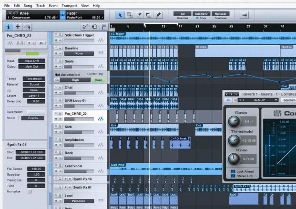Viewport: 296px width, 209px height.
Task: Toggle the autoscroll arrow button
Action: [244, 16]
